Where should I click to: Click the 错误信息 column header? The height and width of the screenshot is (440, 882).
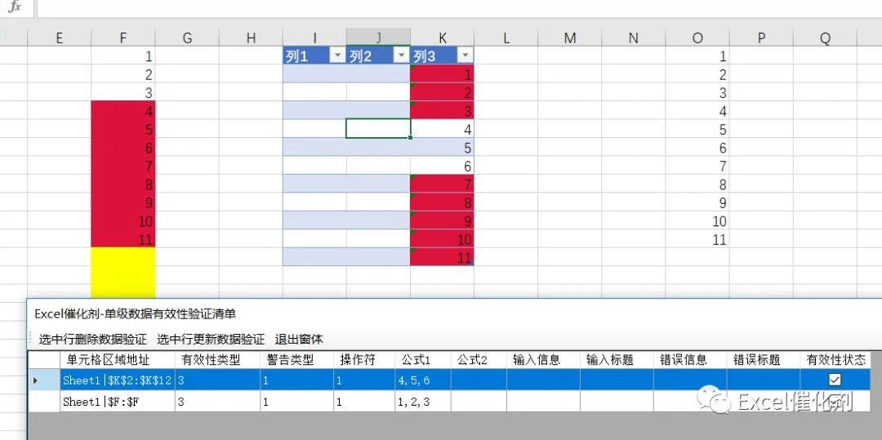[x=689, y=360]
